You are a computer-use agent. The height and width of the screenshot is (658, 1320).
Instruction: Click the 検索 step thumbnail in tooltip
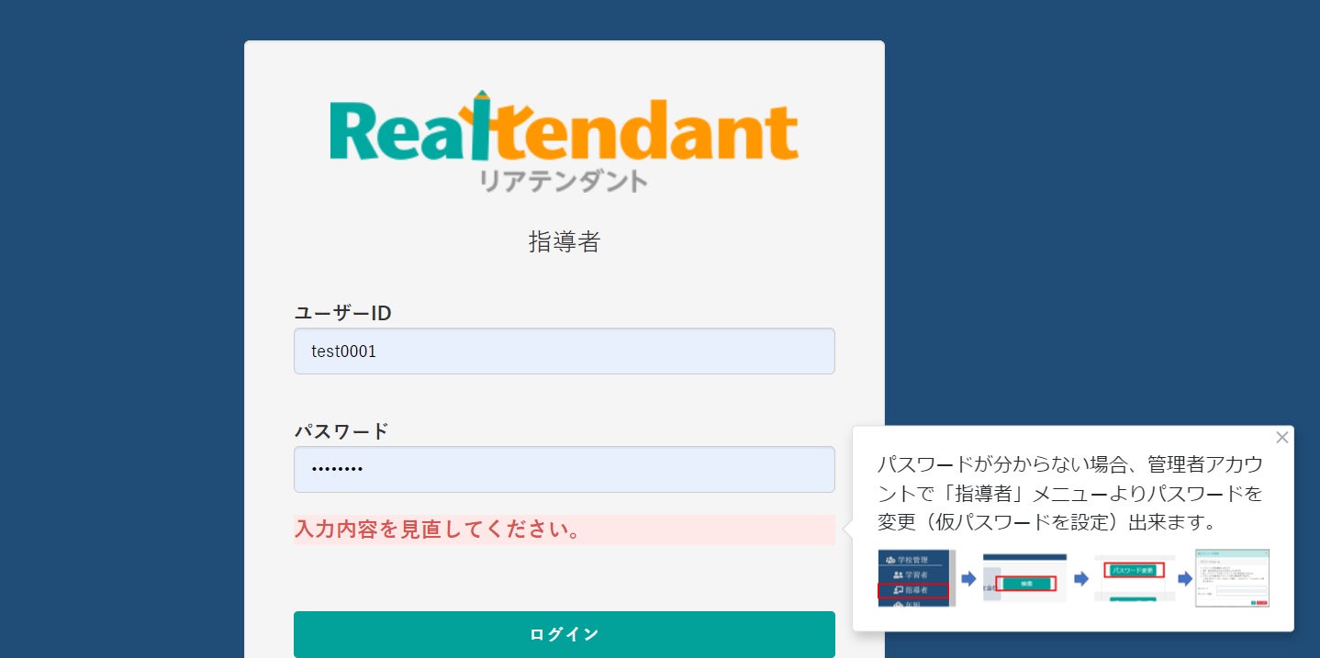pyautogui.click(x=1024, y=577)
